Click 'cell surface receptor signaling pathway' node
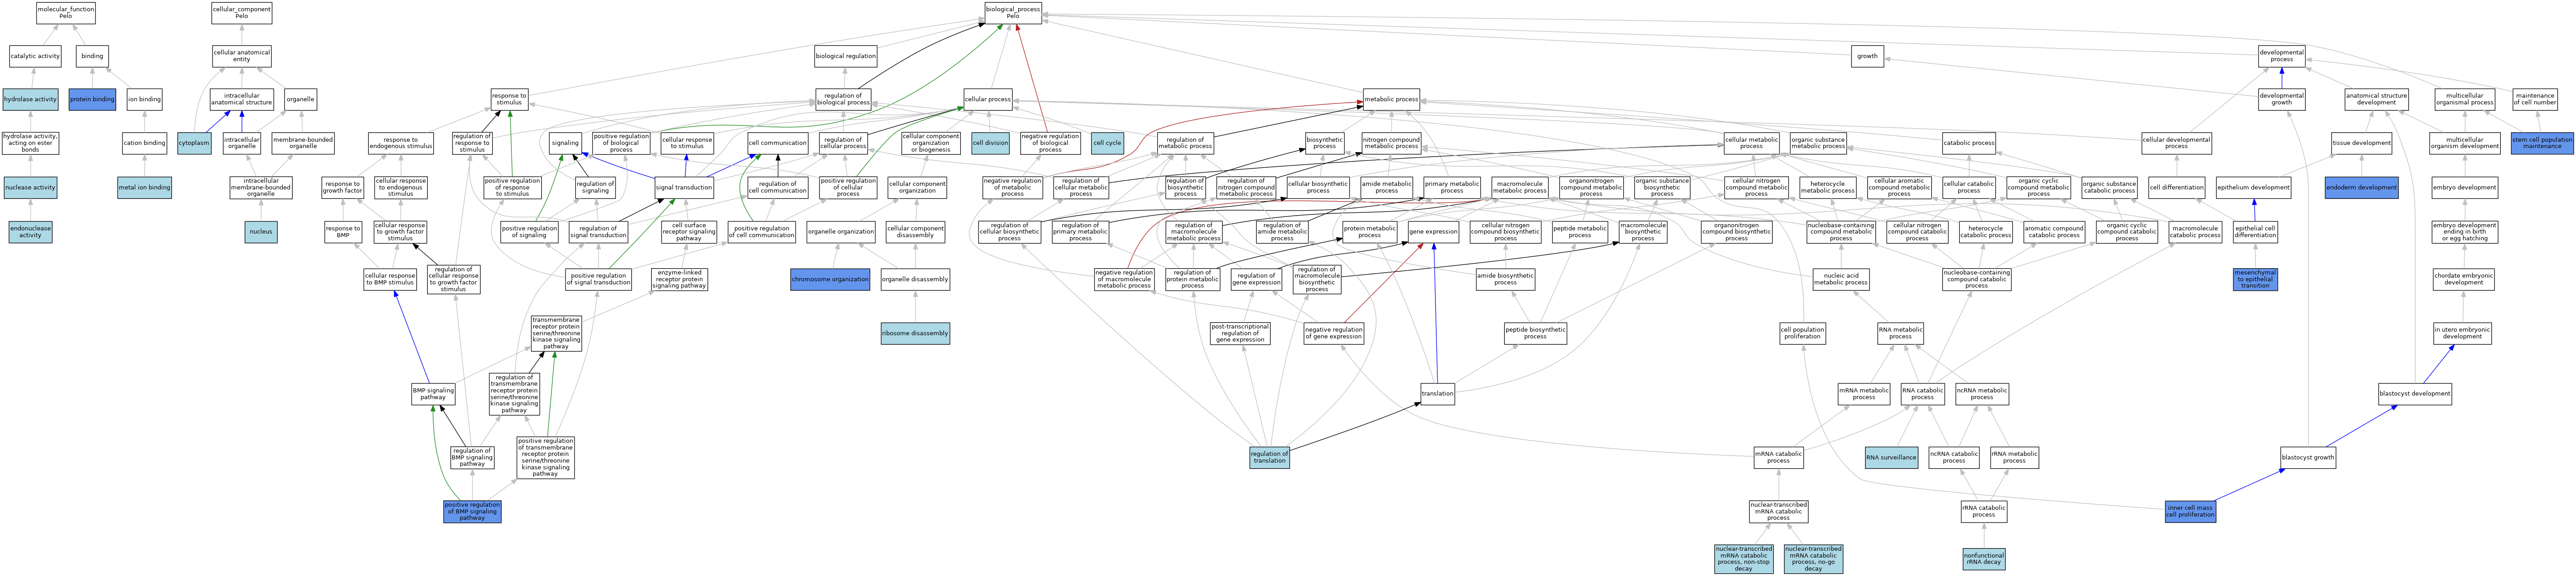This screenshot has width=2576, height=576. click(689, 232)
